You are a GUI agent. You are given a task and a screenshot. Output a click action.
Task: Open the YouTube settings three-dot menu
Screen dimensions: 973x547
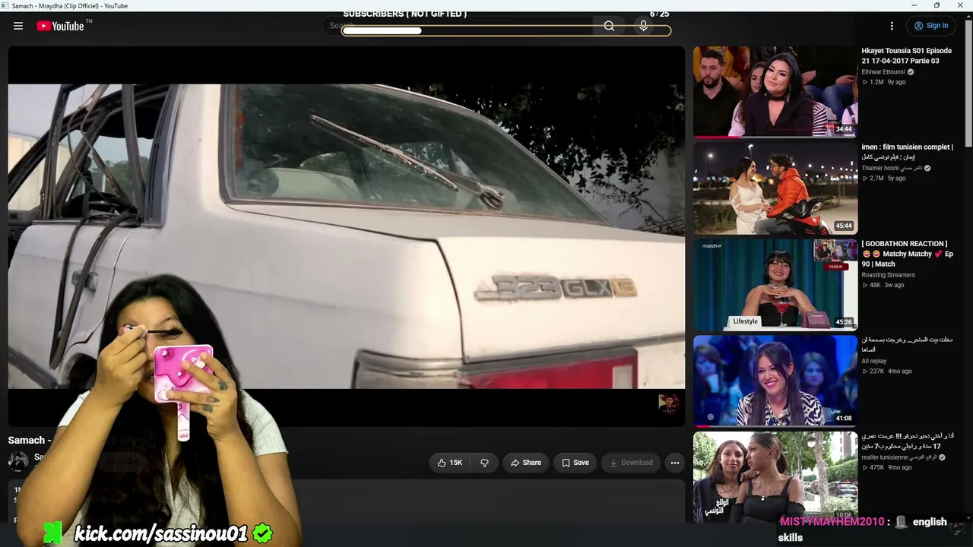pos(892,26)
